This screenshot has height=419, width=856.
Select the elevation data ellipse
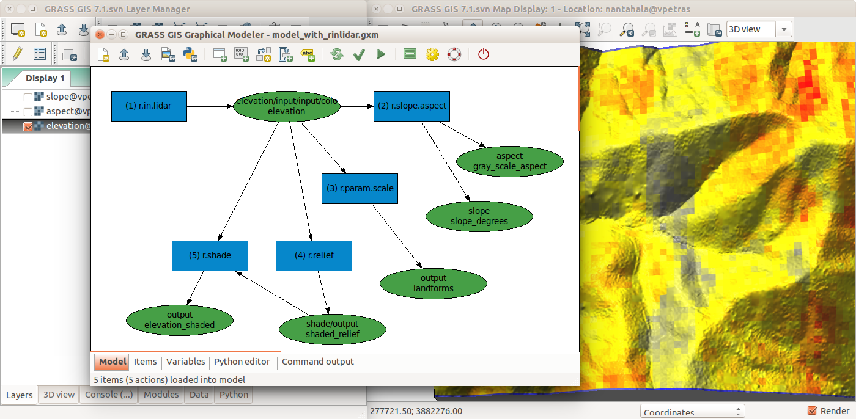(x=287, y=106)
